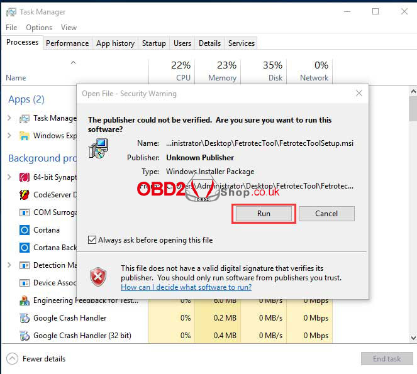
Task: Click the CodeServer process icon
Action: [25, 195]
